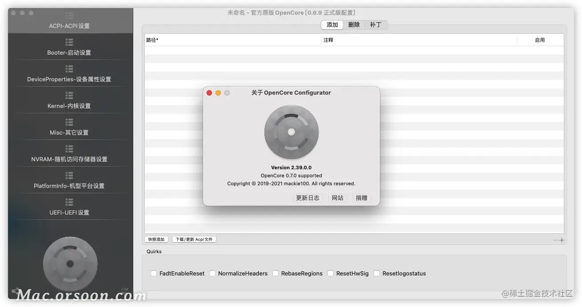This screenshot has width=582, height=307.
Task: Select the UEFI-UEFI设置 sidebar icon
Action: (69, 202)
